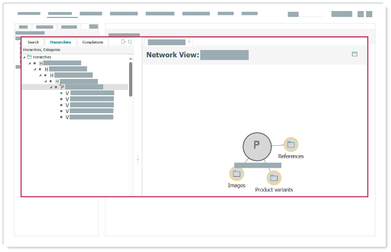
Task: Open the Compilations tab
Action: tap(93, 42)
